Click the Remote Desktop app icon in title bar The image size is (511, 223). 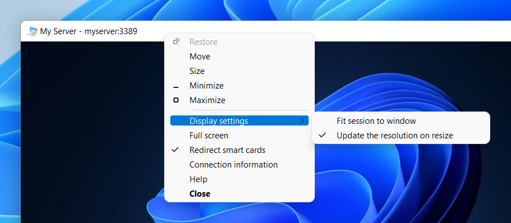[x=32, y=31]
